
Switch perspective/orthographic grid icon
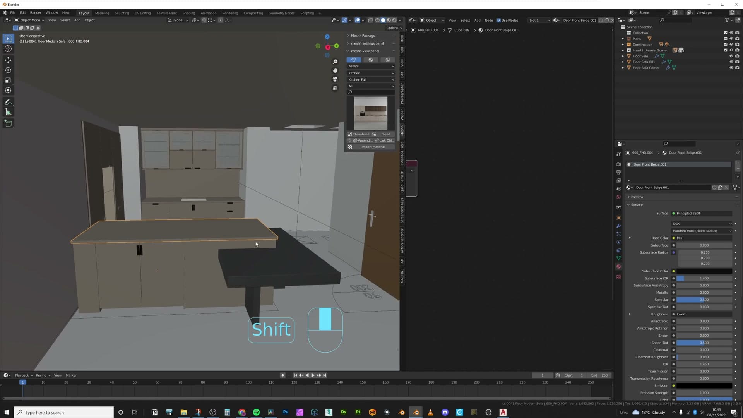tap(335, 88)
